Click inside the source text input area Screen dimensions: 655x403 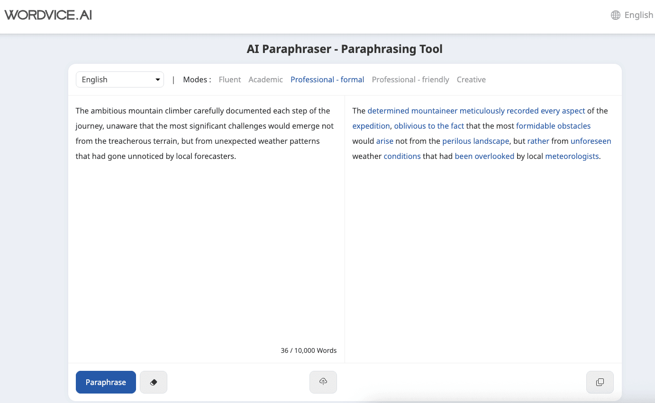pos(204,213)
